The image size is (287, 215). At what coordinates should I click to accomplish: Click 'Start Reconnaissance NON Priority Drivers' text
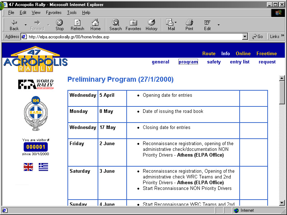point(187,188)
